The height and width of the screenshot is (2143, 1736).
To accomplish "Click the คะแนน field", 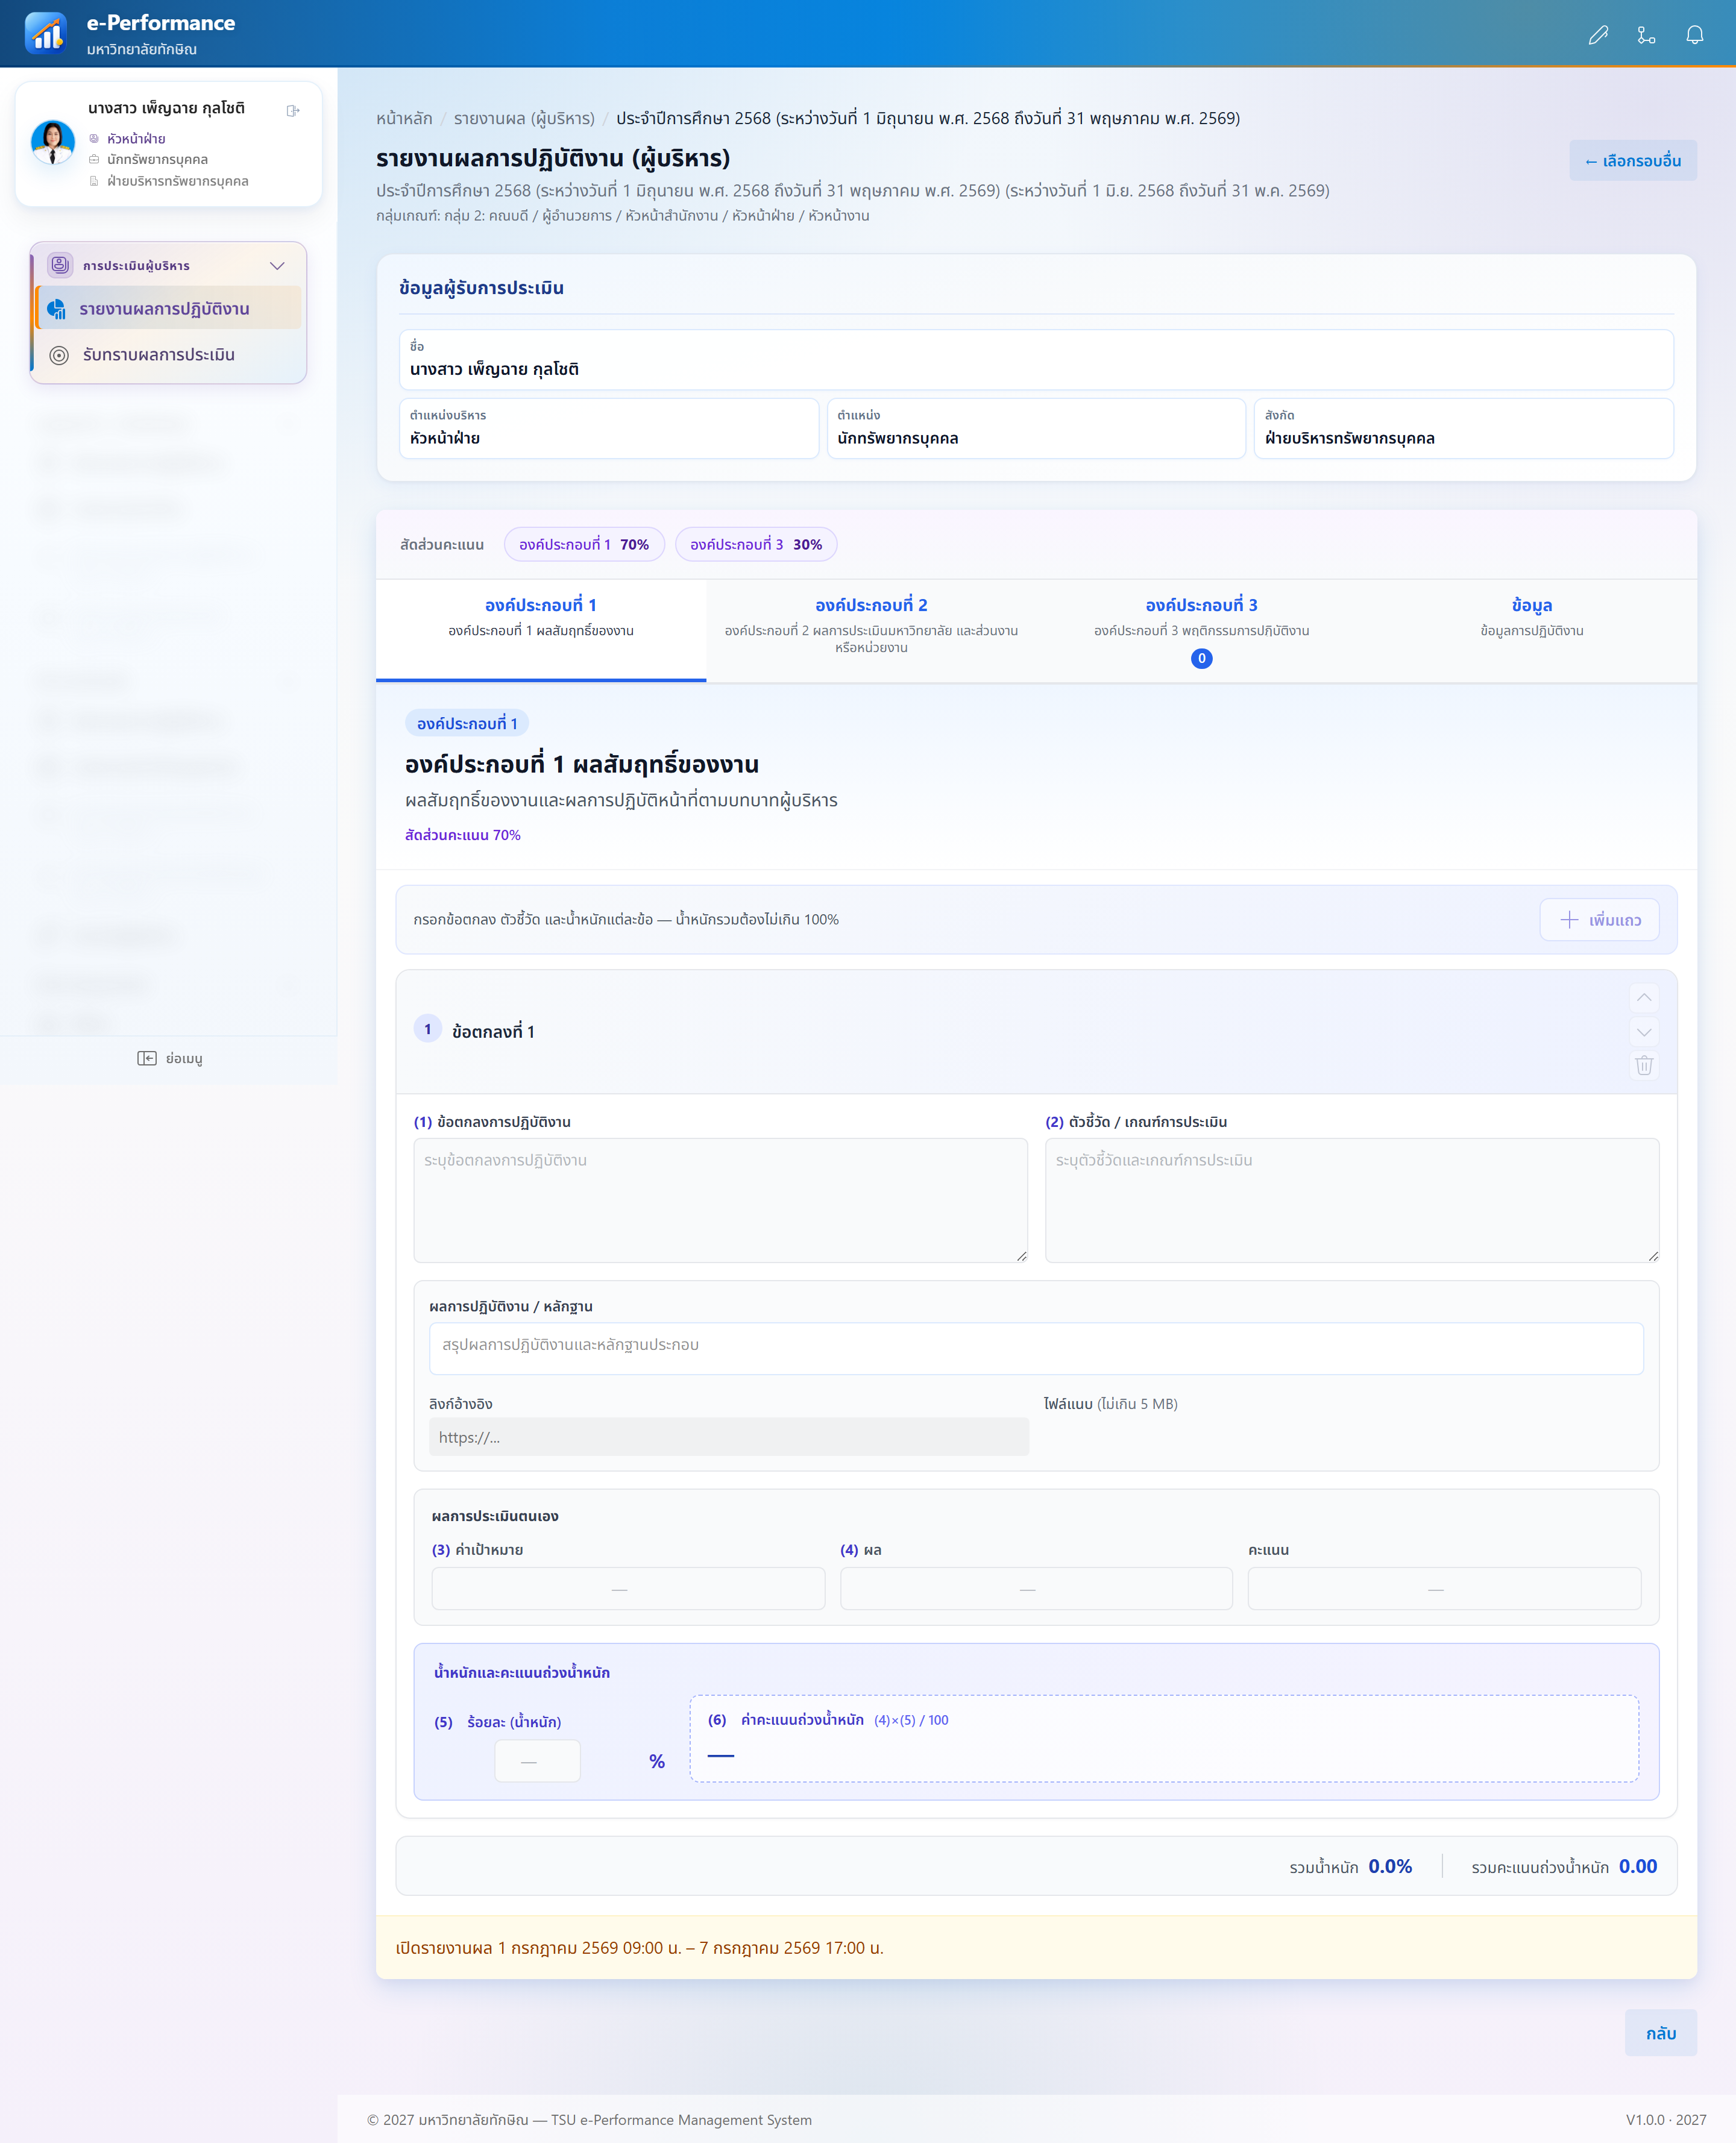I will pyautogui.click(x=1443, y=1589).
